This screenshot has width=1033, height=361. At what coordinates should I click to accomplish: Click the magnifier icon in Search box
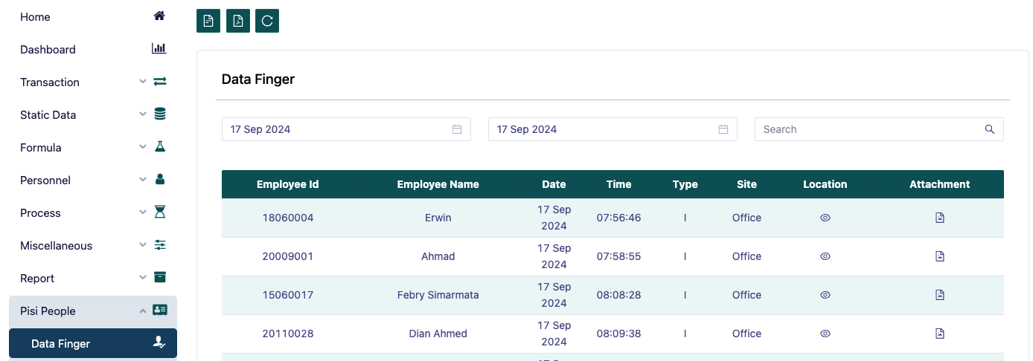tap(989, 129)
